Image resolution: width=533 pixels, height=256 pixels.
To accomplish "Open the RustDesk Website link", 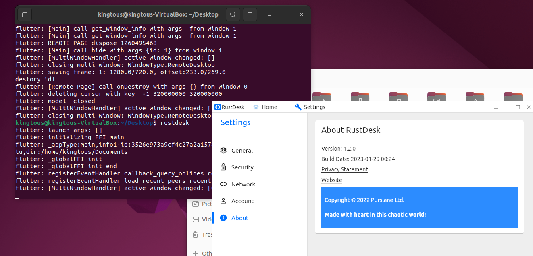I will tap(331, 180).
